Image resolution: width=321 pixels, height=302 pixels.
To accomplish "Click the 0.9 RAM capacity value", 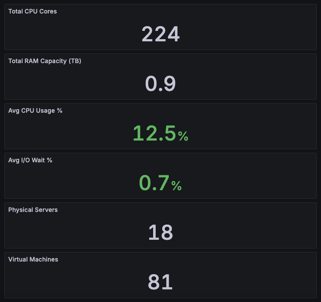I will [x=160, y=84].
